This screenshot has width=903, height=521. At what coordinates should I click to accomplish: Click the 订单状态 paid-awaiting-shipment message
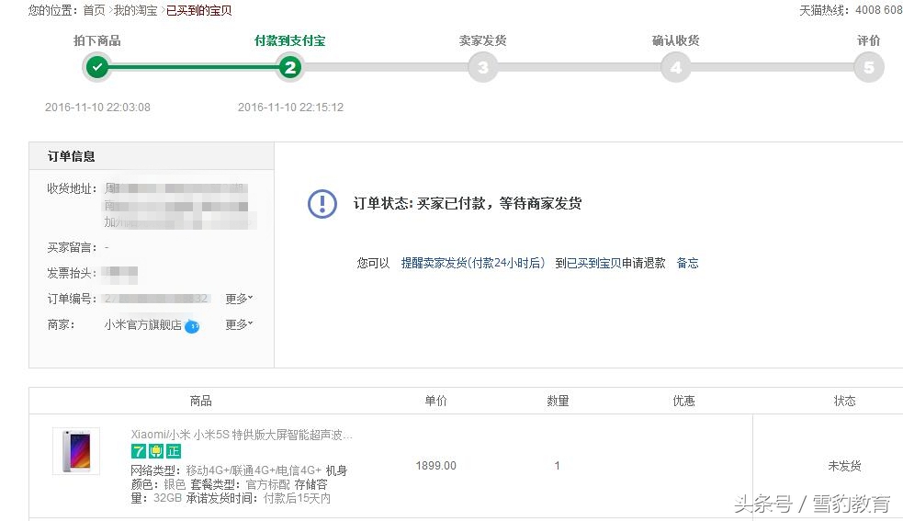coord(468,203)
